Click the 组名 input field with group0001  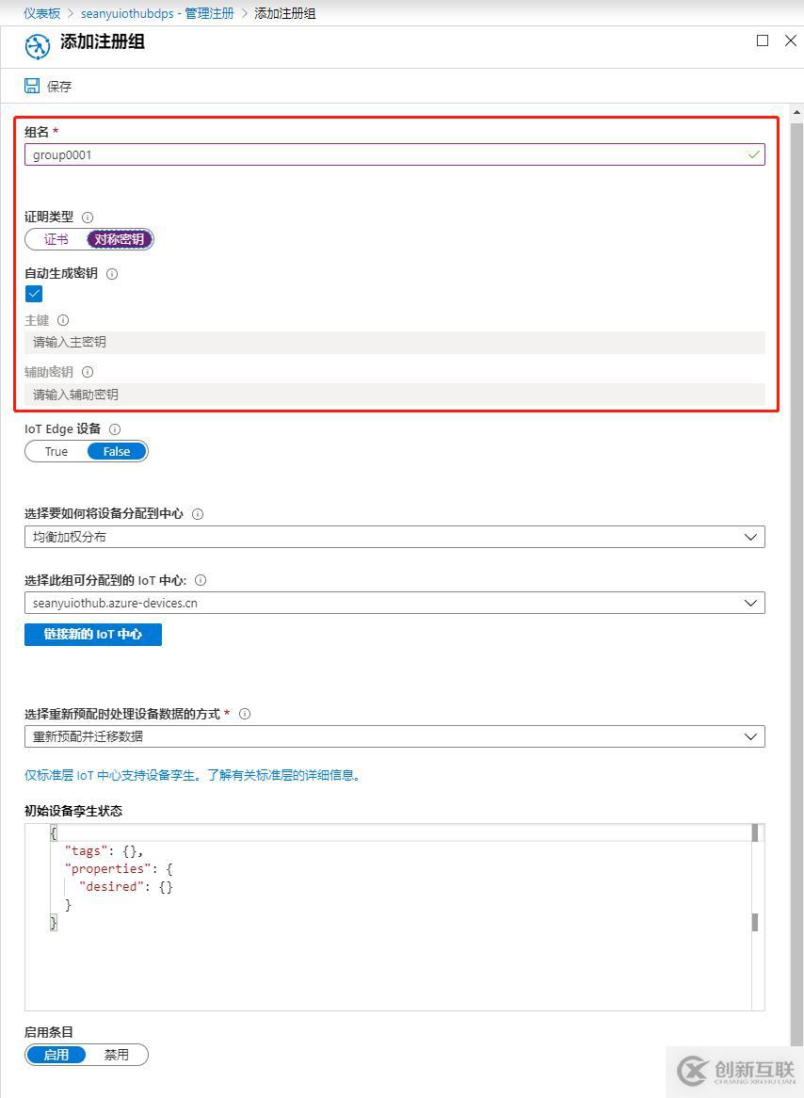[x=394, y=154]
